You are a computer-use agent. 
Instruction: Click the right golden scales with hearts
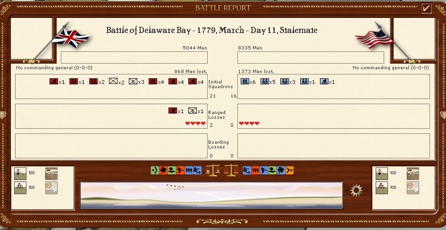click(231, 170)
